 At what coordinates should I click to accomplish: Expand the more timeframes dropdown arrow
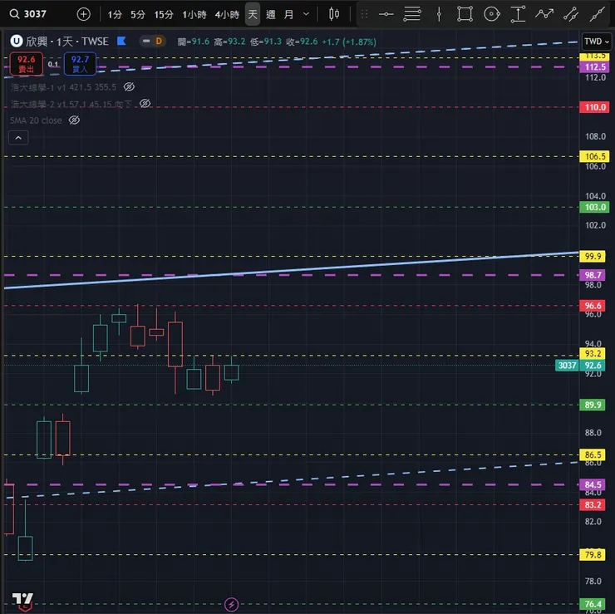tap(307, 14)
